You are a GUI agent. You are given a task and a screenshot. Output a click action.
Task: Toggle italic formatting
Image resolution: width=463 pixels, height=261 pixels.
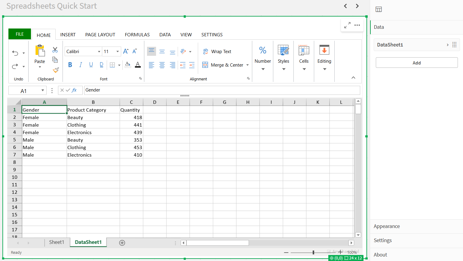coord(81,65)
